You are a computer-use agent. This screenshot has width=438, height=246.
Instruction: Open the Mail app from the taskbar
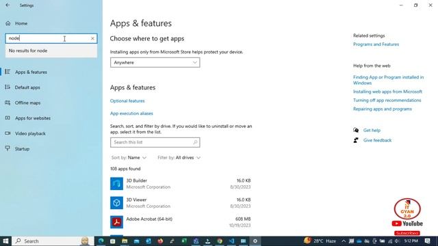pyautogui.click(x=137, y=241)
